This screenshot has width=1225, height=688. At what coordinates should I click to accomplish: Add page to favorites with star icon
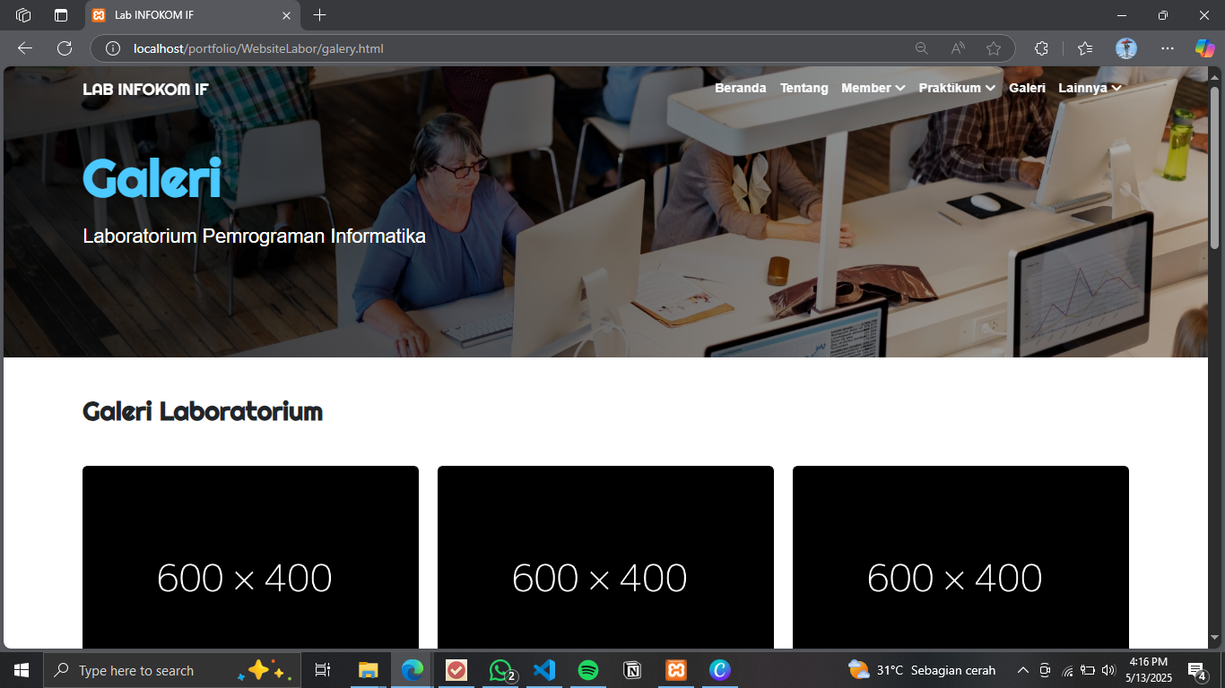[993, 48]
